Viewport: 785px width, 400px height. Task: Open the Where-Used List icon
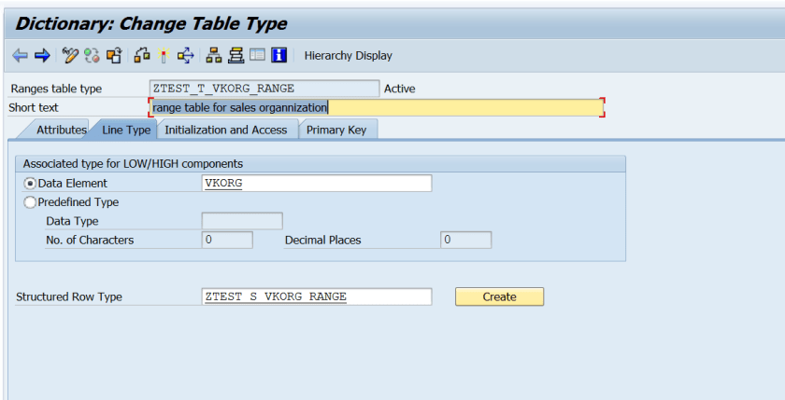[185, 55]
